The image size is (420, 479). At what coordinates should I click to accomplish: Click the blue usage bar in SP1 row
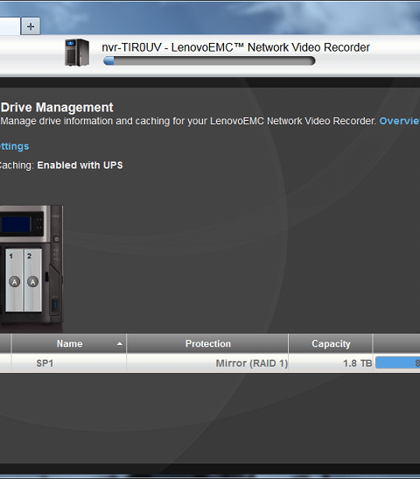click(x=398, y=363)
